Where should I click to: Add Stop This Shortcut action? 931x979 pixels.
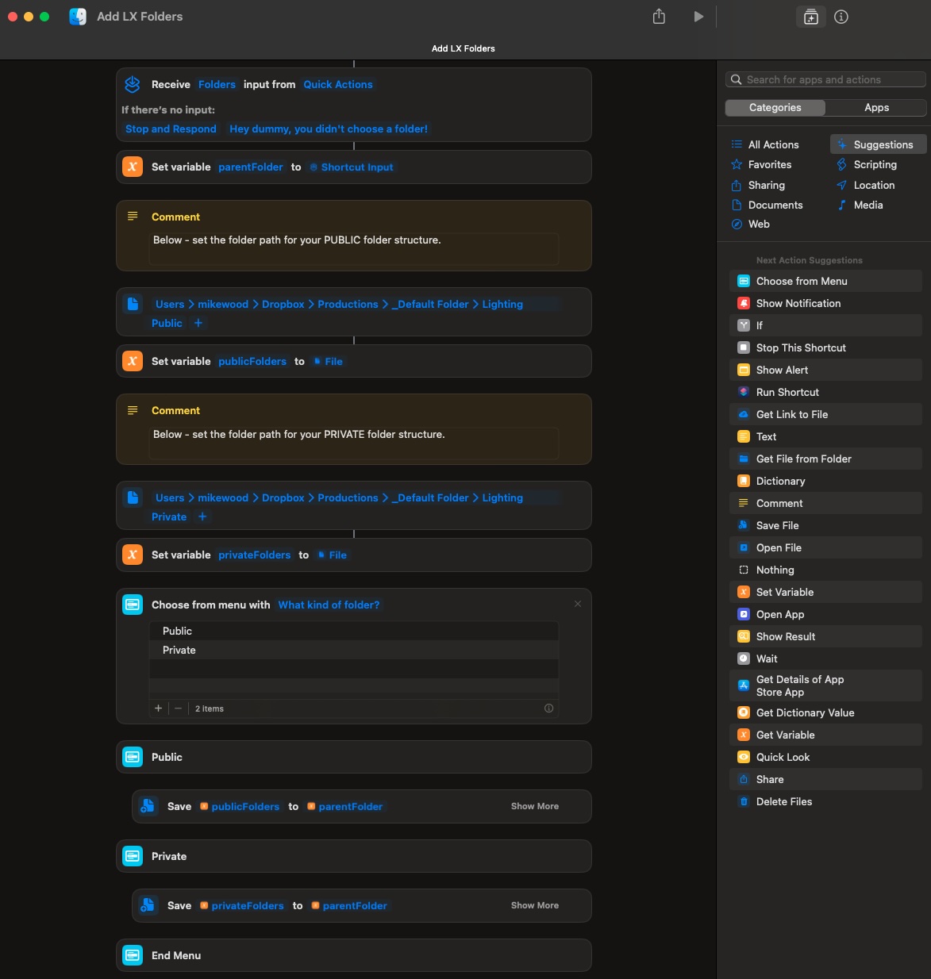(825, 347)
